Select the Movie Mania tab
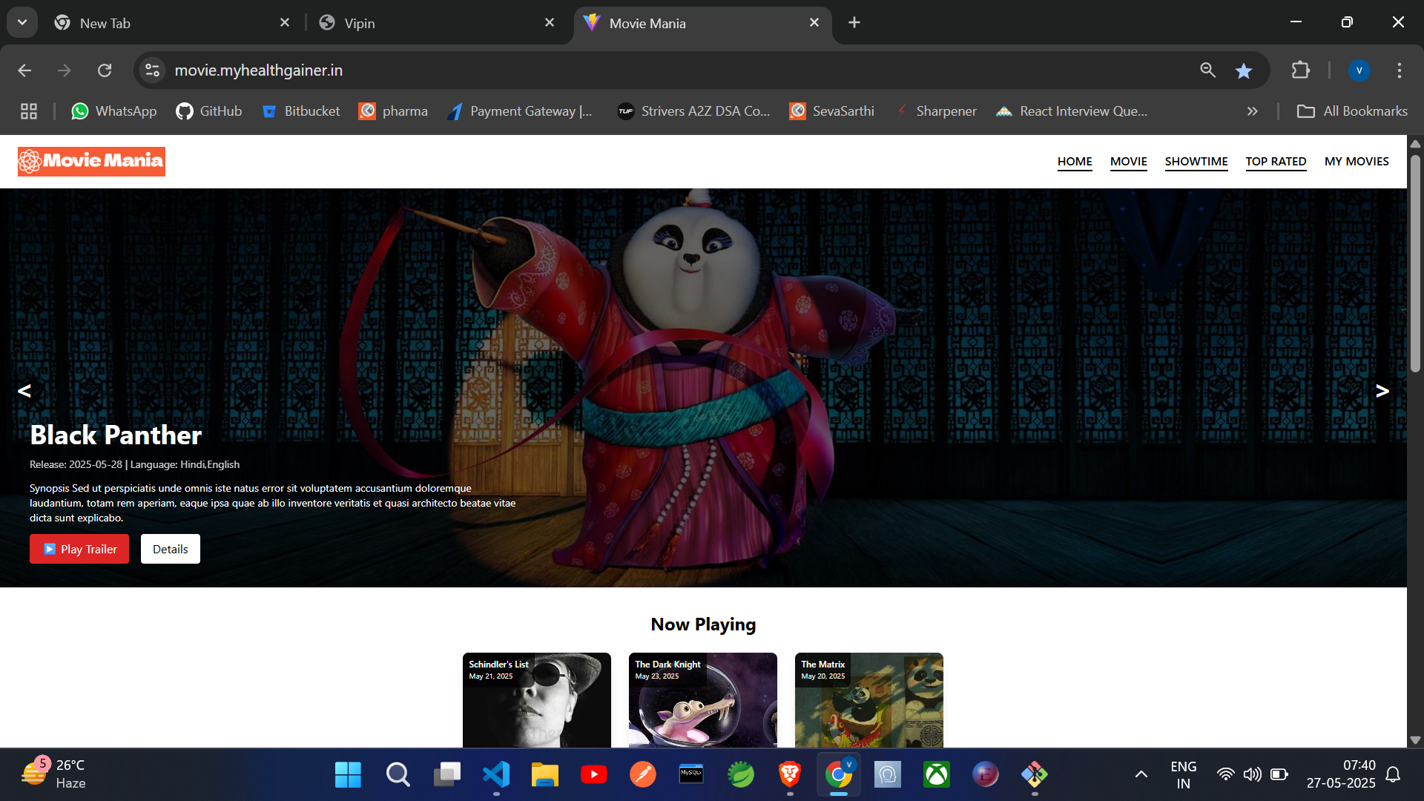Viewport: 1424px width, 801px height. tap(702, 23)
